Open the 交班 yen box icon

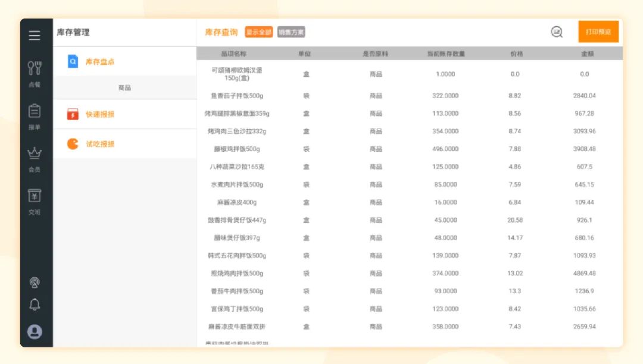35,196
